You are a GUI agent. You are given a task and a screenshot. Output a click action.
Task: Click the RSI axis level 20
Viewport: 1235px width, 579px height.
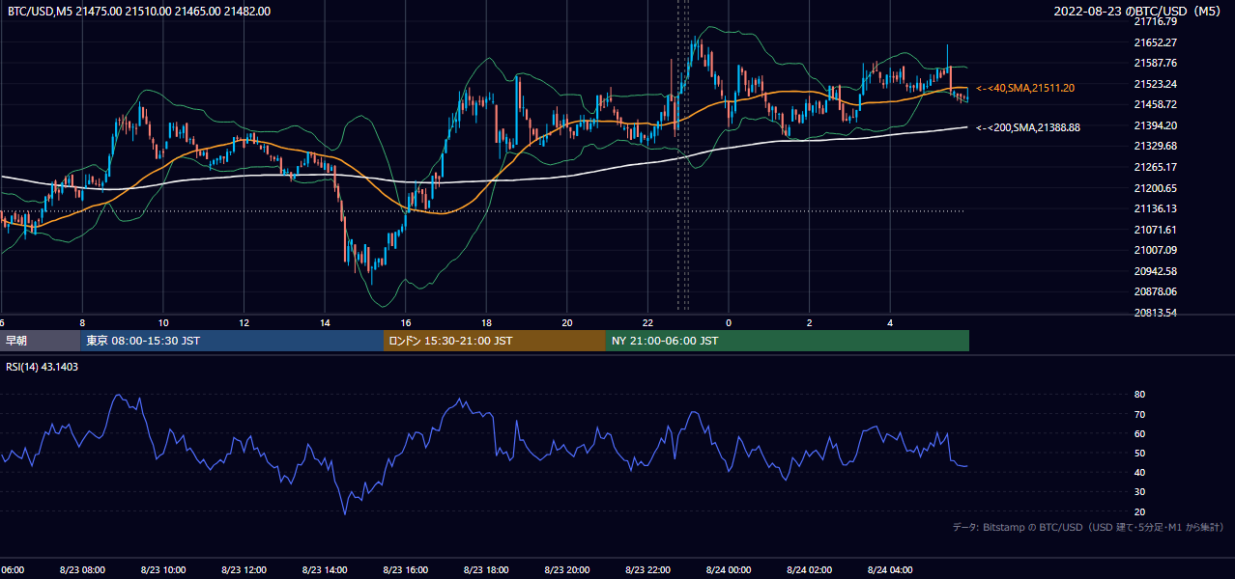click(x=1140, y=511)
